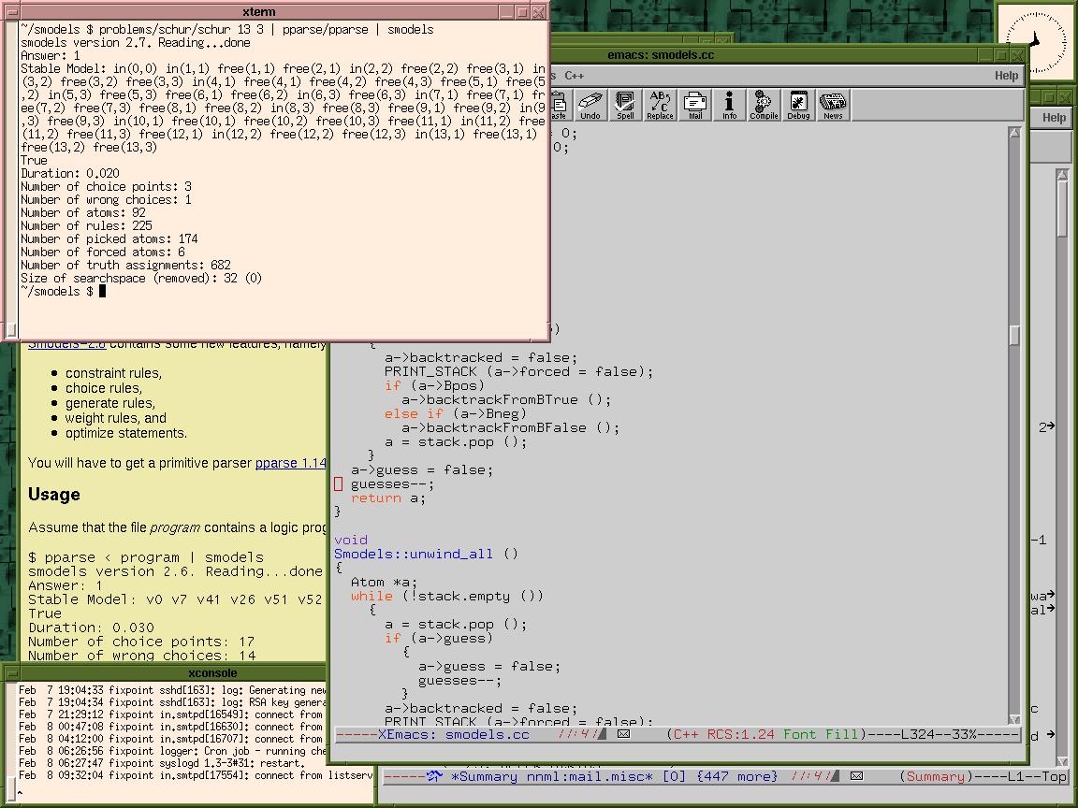Open the News reader icon
The height and width of the screenshot is (808, 1078).
[833, 105]
